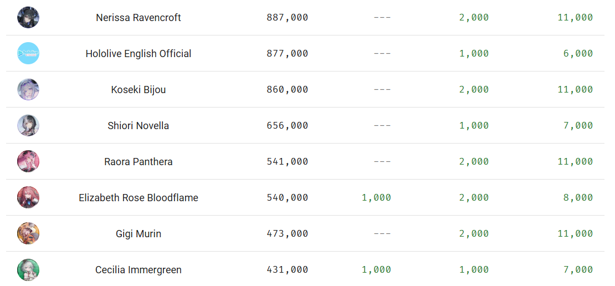This screenshot has width=615, height=286.
Task: Click Gigi Murin's avatar thumbnail
Action: [x=28, y=233]
